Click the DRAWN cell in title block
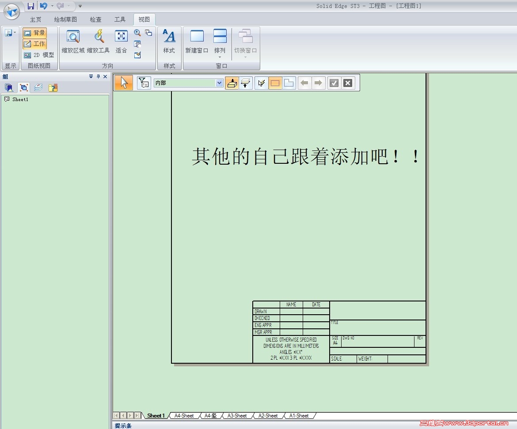The height and width of the screenshot is (429, 517). 266,311
